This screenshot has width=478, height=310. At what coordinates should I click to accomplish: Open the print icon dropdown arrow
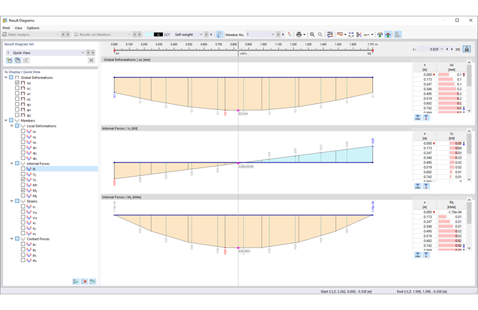pyautogui.click(x=304, y=35)
